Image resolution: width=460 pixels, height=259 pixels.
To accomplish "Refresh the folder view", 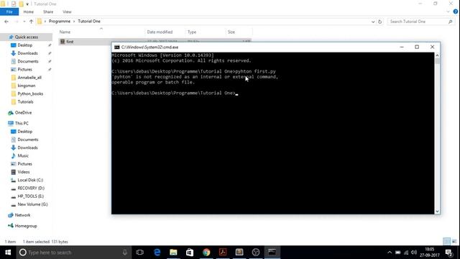I will [x=380, y=22].
